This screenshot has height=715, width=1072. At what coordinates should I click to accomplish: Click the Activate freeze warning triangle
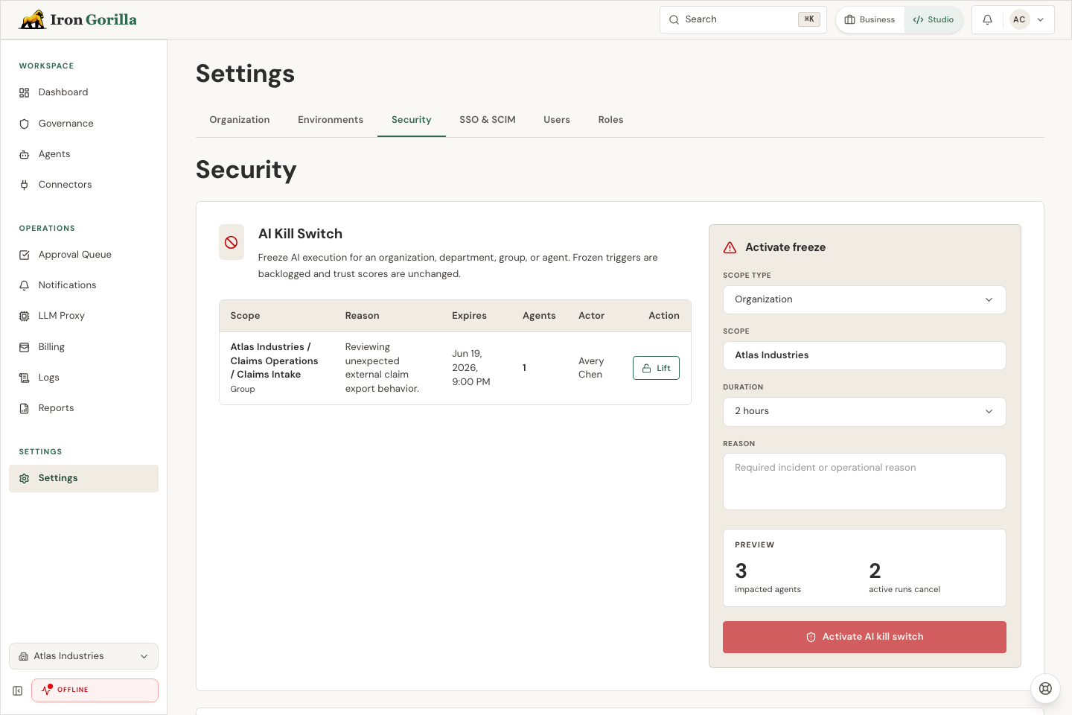(730, 247)
